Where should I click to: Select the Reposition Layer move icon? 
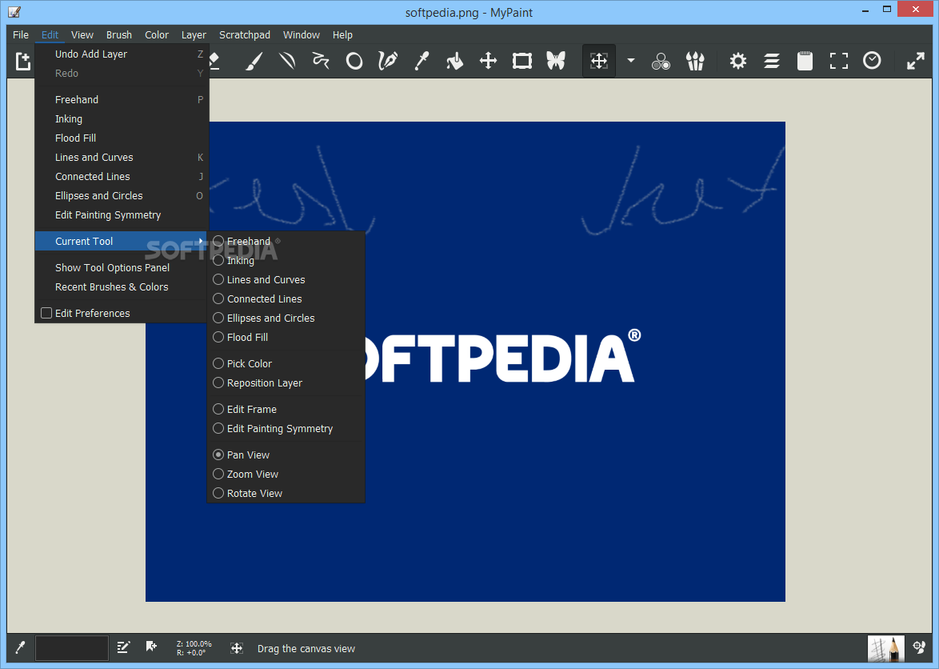pyautogui.click(x=489, y=61)
